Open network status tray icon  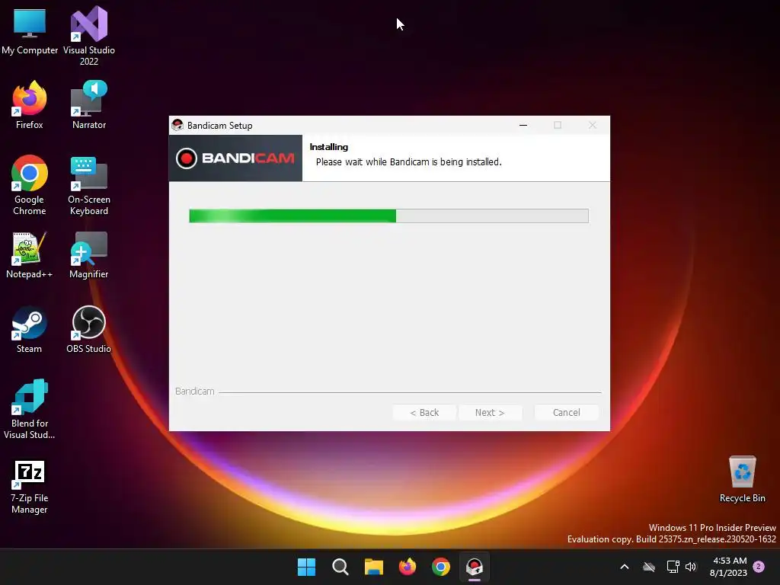(x=673, y=567)
